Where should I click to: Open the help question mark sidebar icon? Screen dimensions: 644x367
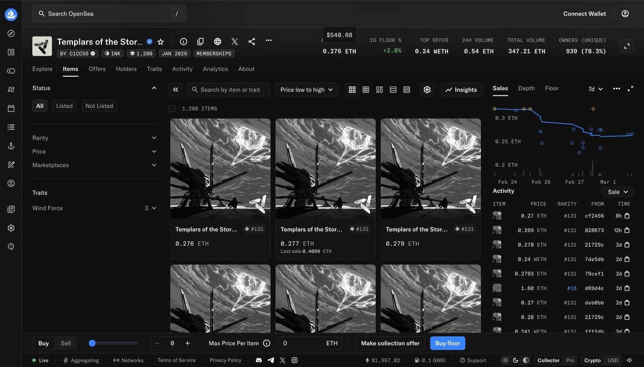pos(11,246)
